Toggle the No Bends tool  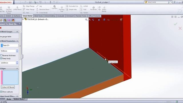pyautogui.click(x=94, y=8)
